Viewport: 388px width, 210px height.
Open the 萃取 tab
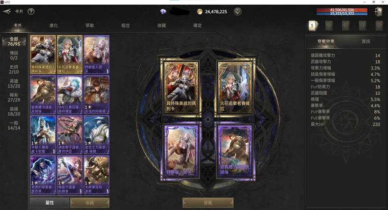coord(90,25)
